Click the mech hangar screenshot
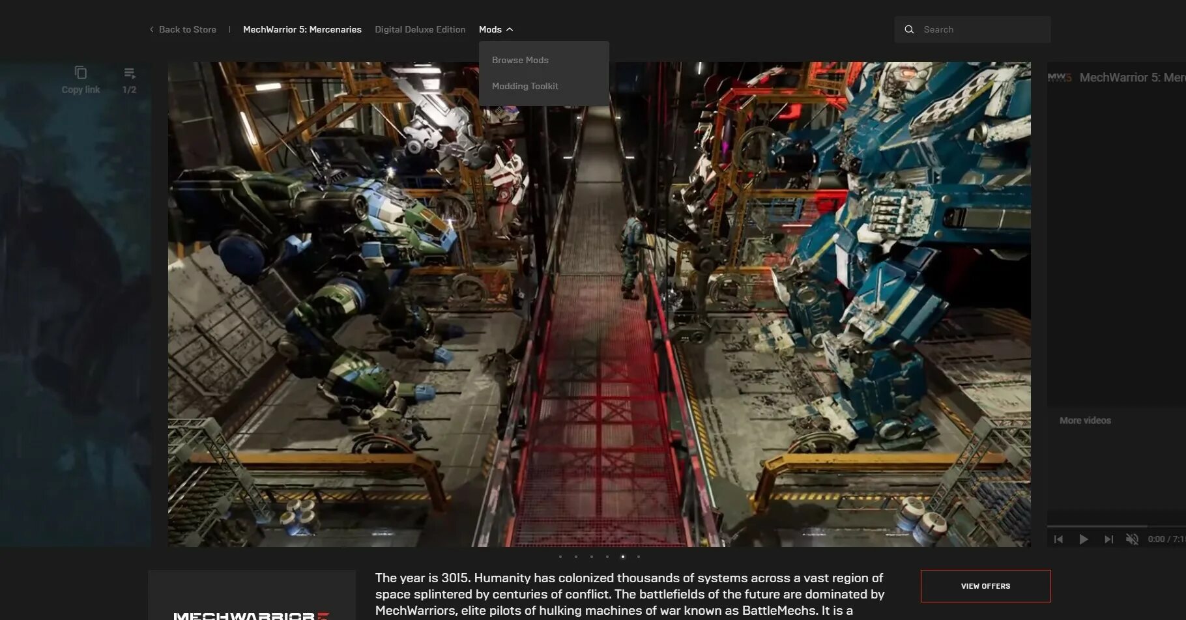The height and width of the screenshot is (620, 1186). pos(600,304)
